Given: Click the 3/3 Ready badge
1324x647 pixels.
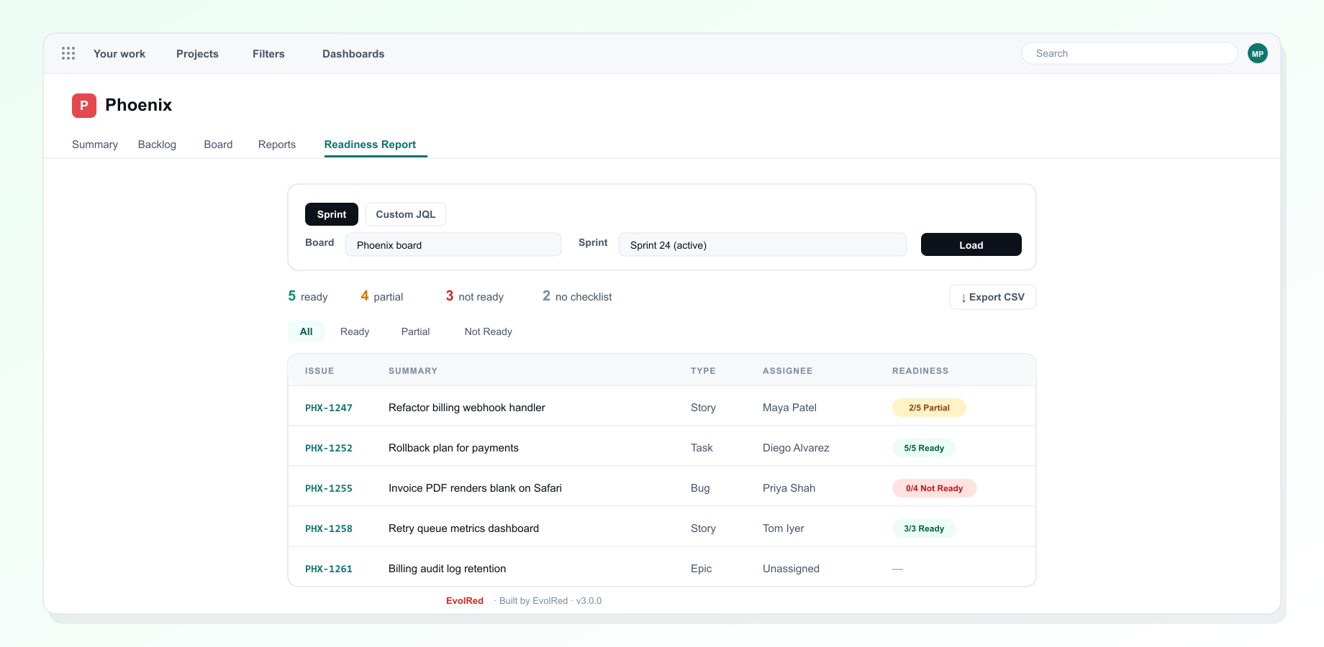Looking at the screenshot, I should (924, 528).
